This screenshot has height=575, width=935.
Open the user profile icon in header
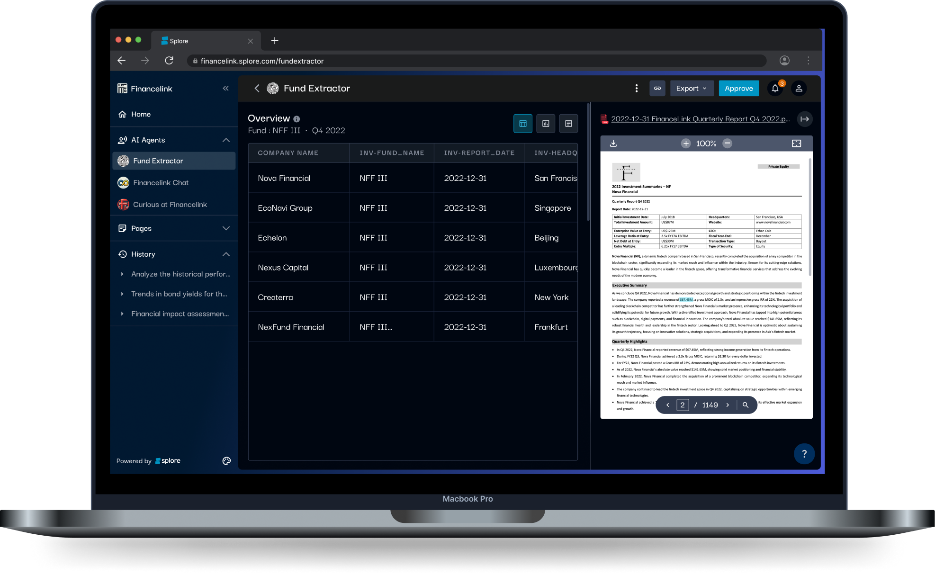pyautogui.click(x=799, y=89)
